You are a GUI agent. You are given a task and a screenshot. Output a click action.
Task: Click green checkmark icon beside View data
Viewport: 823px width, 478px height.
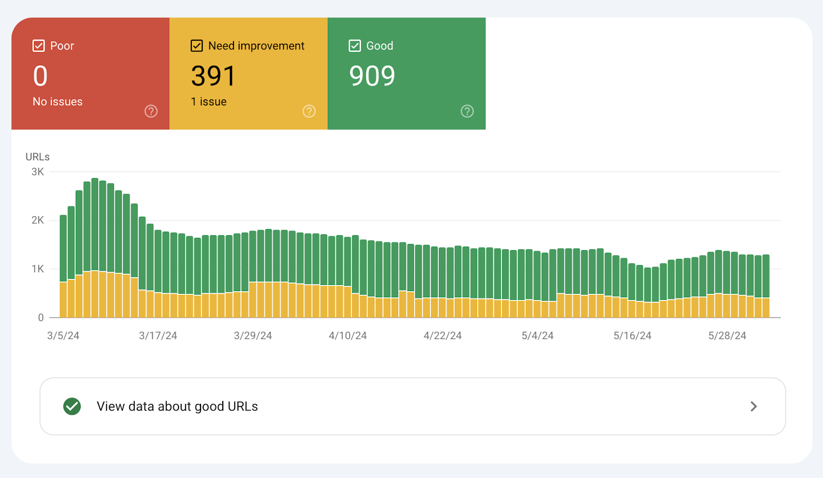[x=72, y=406]
